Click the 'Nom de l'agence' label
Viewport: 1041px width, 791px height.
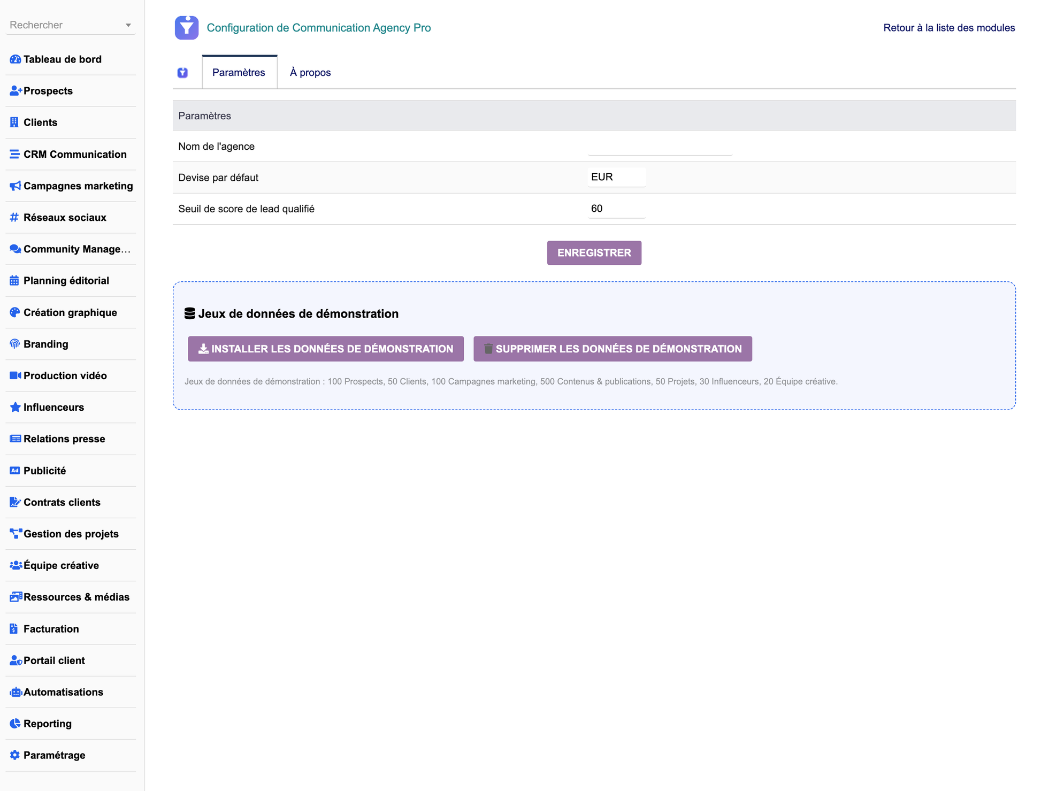(216, 147)
